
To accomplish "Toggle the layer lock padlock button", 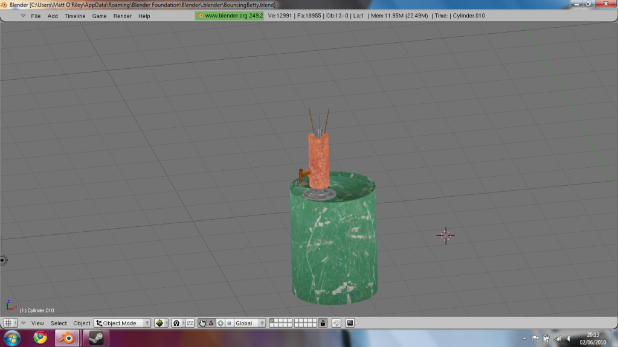I will [323, 323].
